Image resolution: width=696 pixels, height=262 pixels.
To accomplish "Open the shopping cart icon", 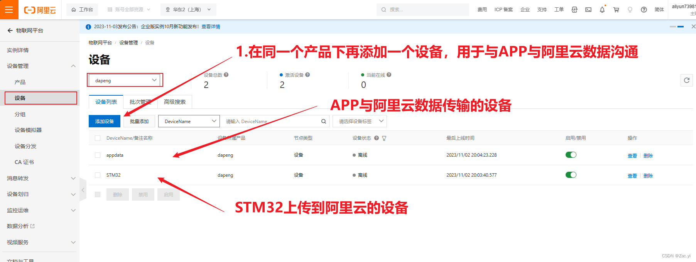I will (x=616, y=10).
